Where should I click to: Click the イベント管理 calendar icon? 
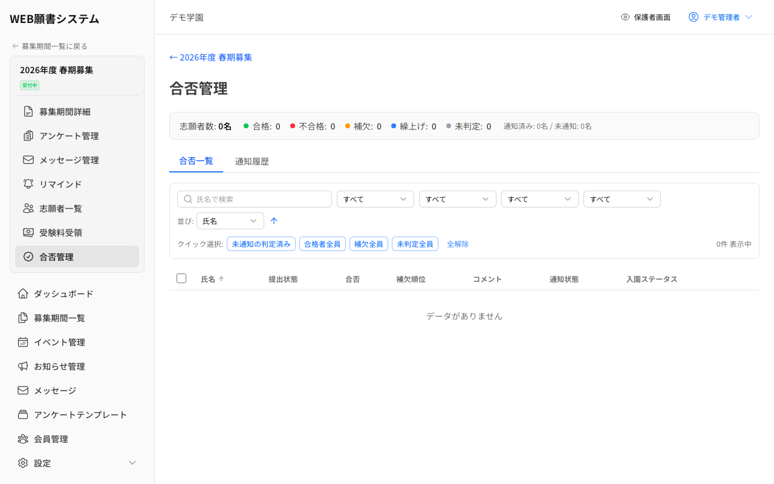pos(23,342)
